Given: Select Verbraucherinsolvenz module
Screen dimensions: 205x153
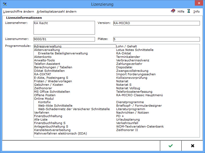Looking at the screenshot, I should pos(133,60).
